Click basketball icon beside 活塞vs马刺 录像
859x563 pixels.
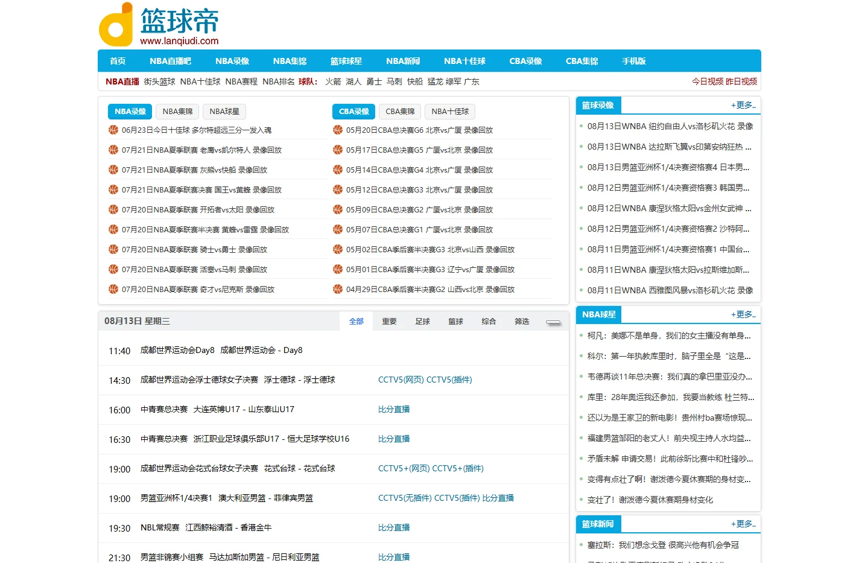pos(113,269)
